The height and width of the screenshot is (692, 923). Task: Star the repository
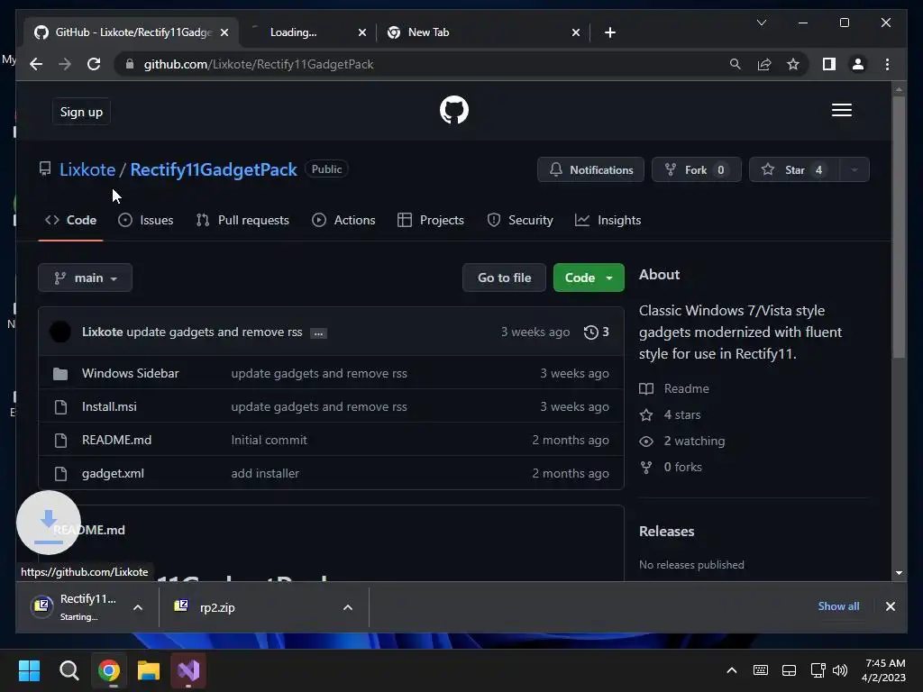pyautogui.click(x=794, y=170)
